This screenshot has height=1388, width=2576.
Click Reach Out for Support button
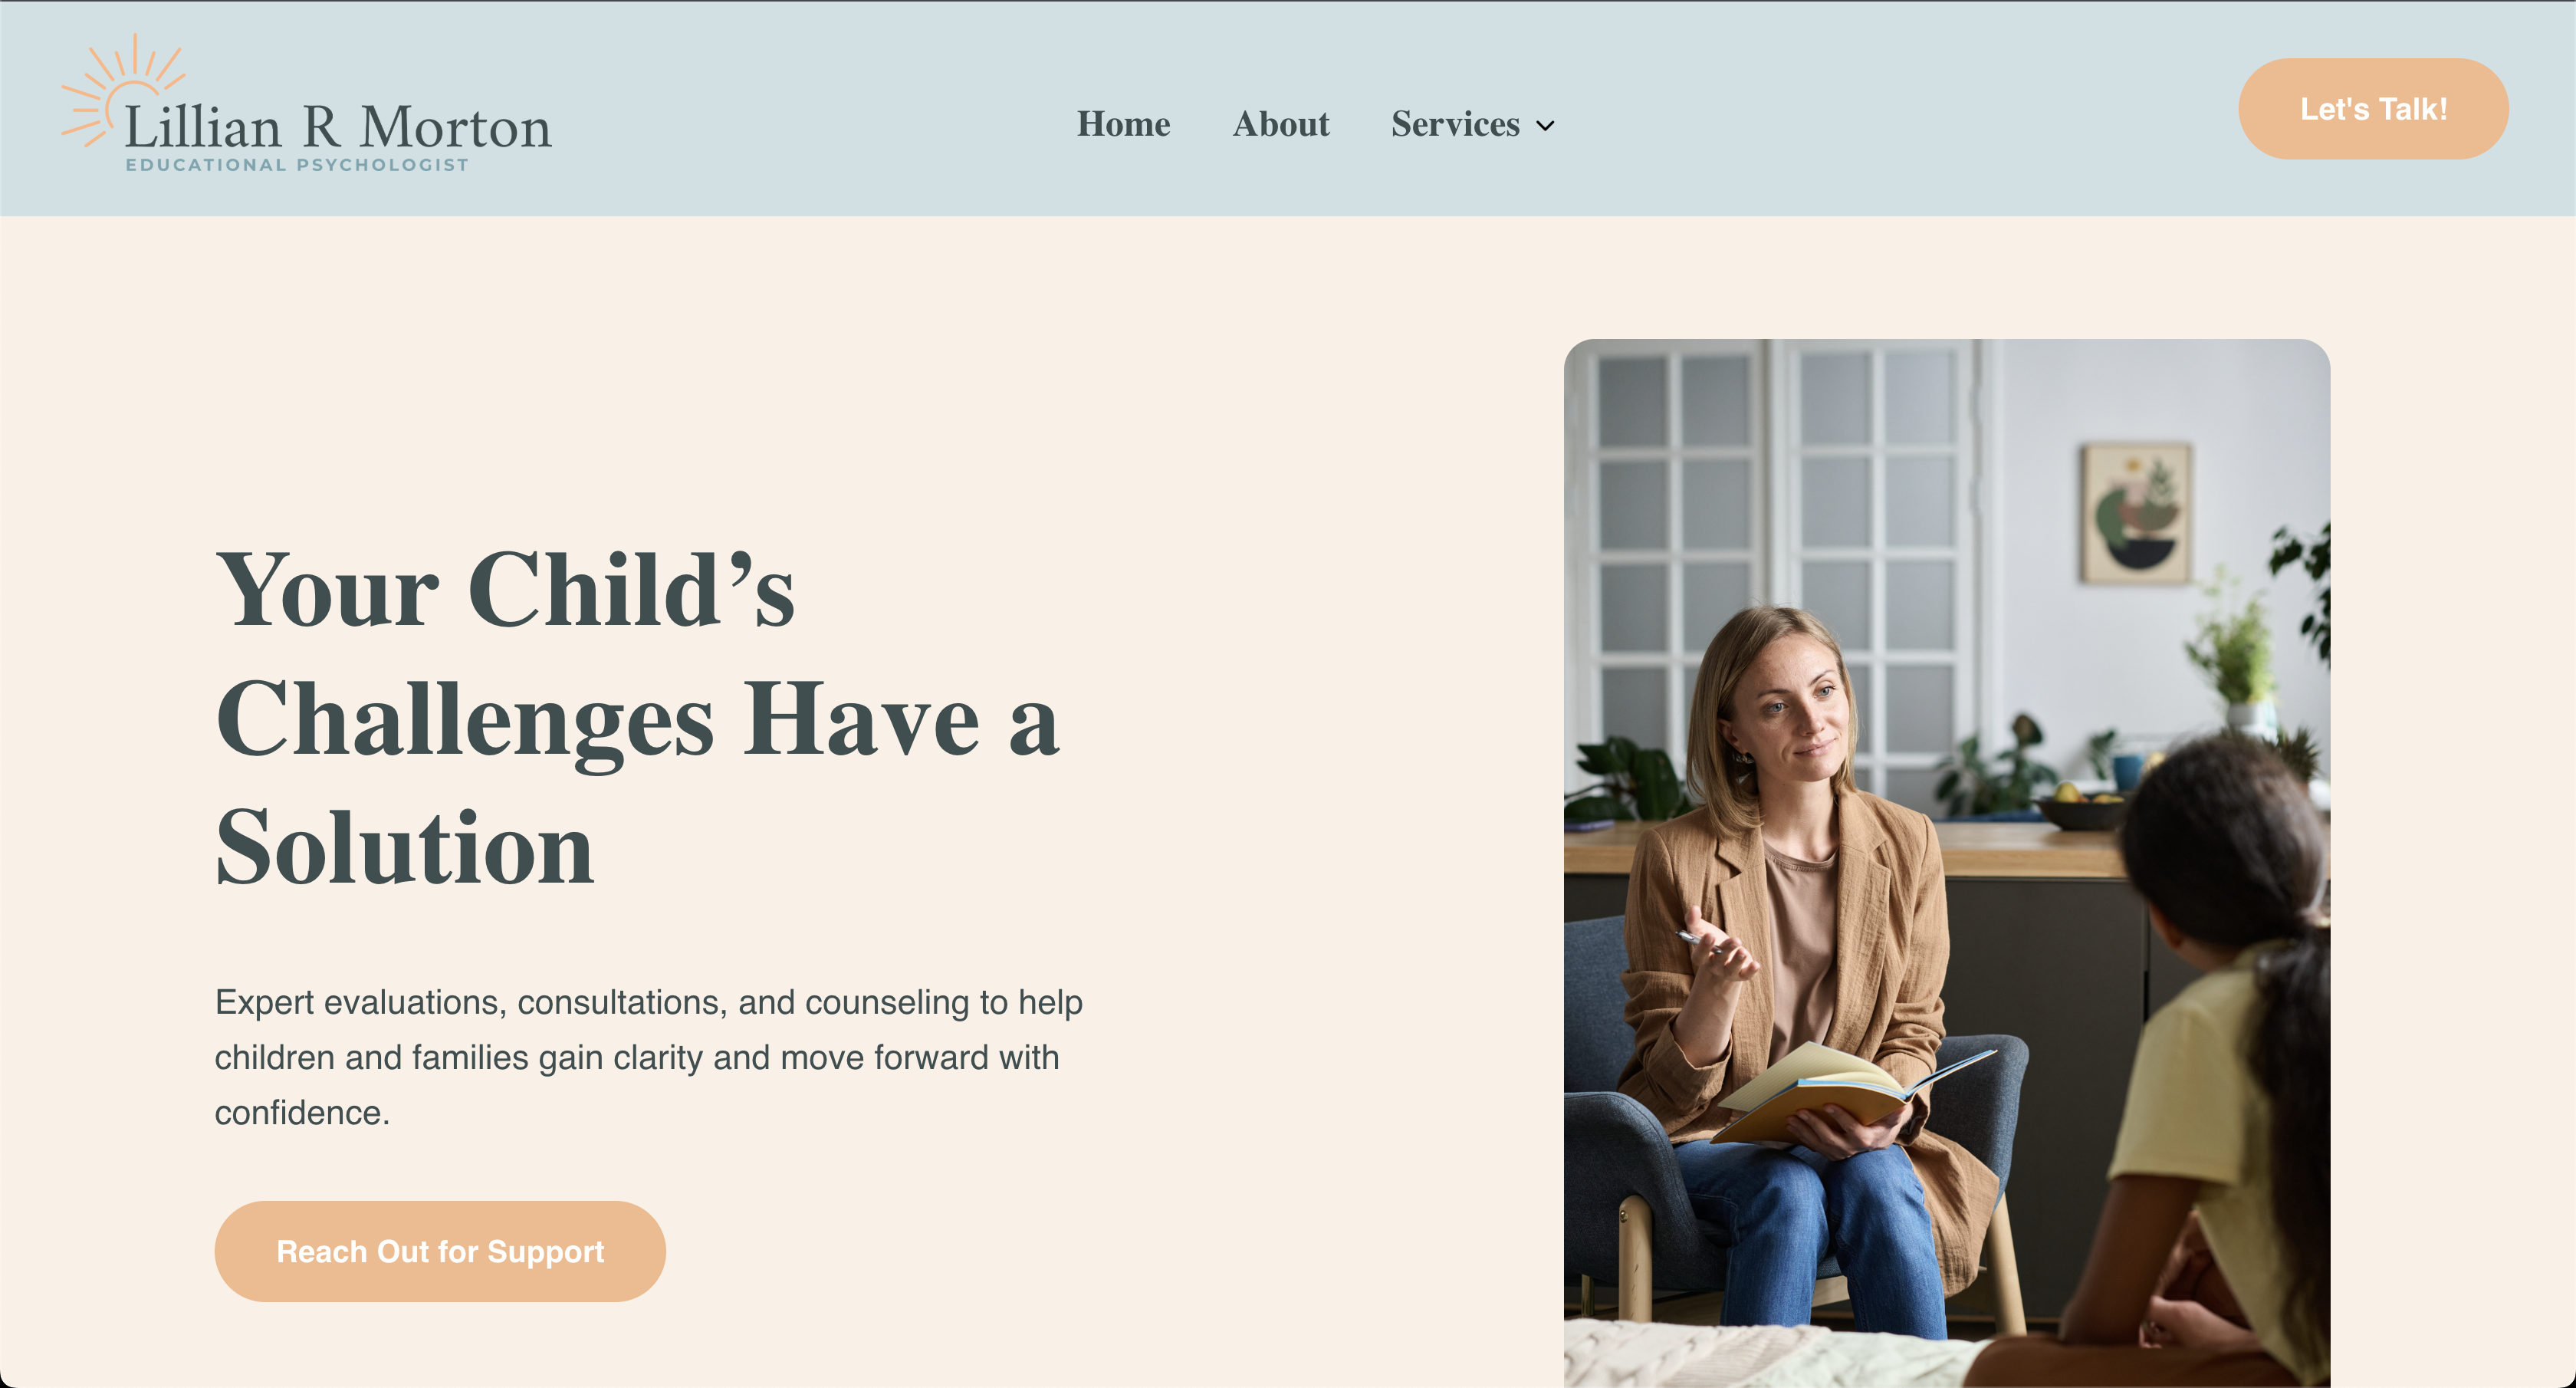tap(440, 1251)
